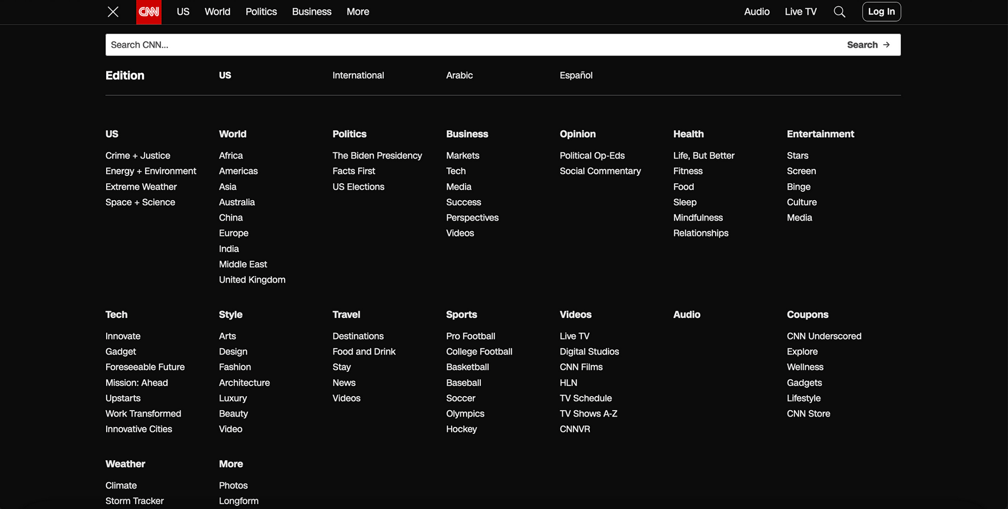Click the Log In button

click(x=881, y=12)
